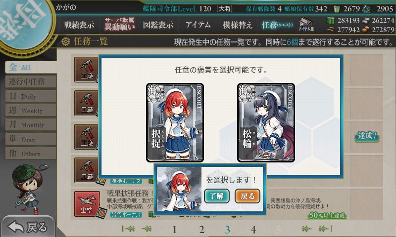This screenshot has height=237, width=396.
Task: Choose the 松輪 escort ship reward card
Action: click(266, 122)
